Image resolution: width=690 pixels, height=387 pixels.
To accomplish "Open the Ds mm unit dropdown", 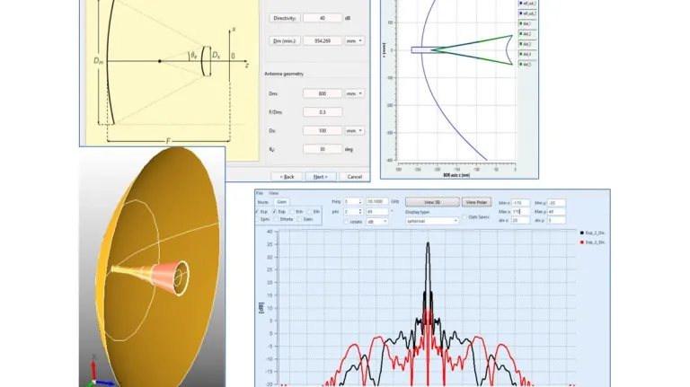I will point(355,130).
